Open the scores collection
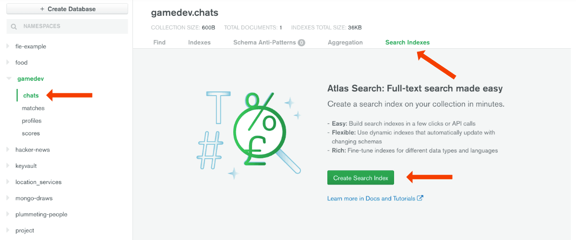This screenshot has height=240, width=576. point(31,133)
